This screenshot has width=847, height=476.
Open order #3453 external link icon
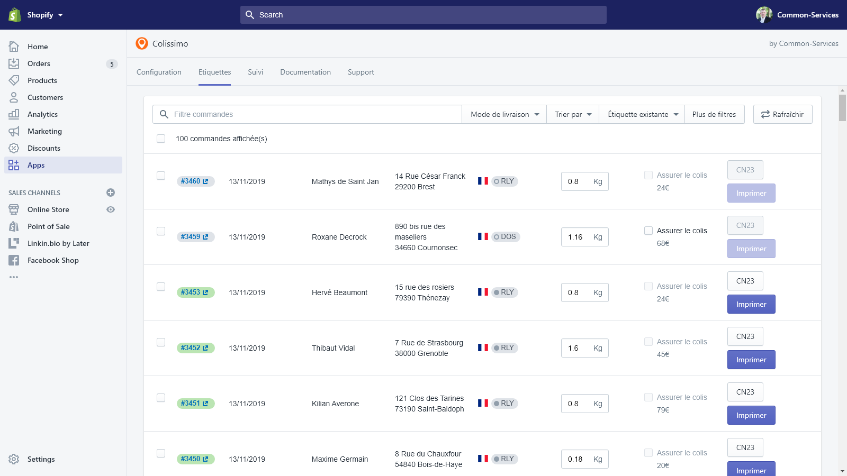pyautogui.click(x=206, y=292)
